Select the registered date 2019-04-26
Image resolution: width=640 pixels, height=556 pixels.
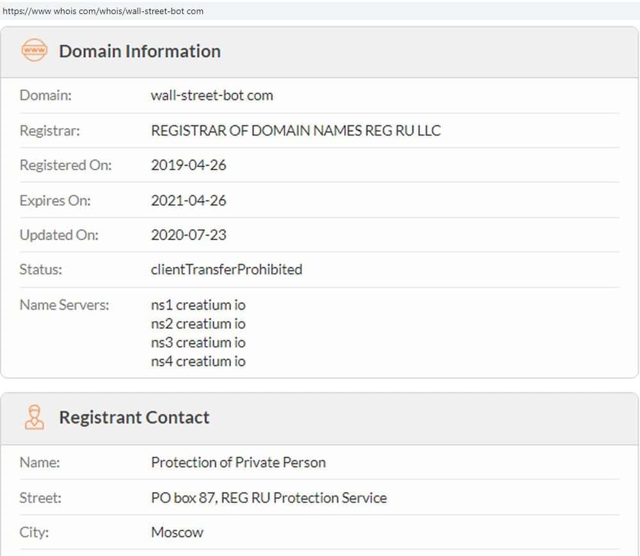[x=188, y=165]
